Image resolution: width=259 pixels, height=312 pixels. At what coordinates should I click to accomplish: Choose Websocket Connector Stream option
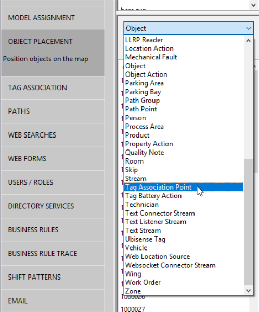click(x=184, y=265)
